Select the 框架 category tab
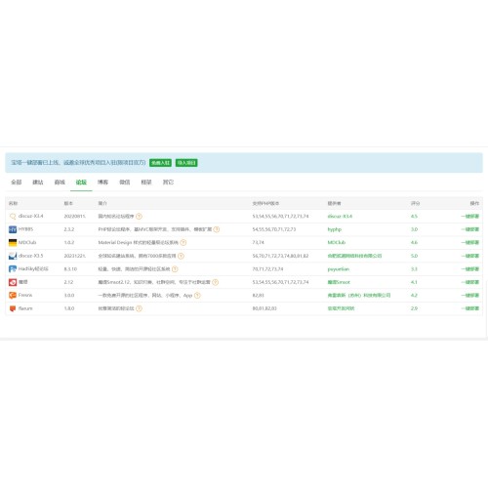Image resolution: width=488 pixels, height=488 pixels. [146, 183]
